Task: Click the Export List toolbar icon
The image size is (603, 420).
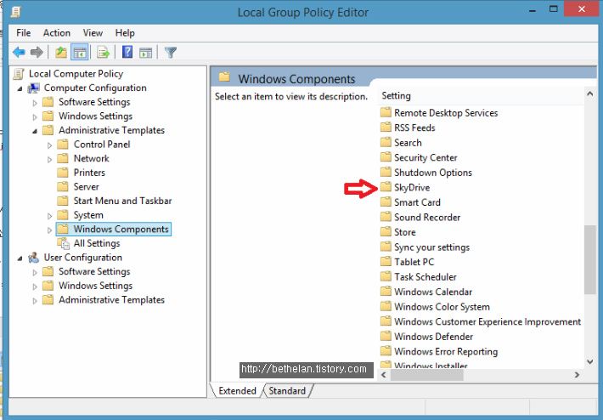Action: pos(103,52)
